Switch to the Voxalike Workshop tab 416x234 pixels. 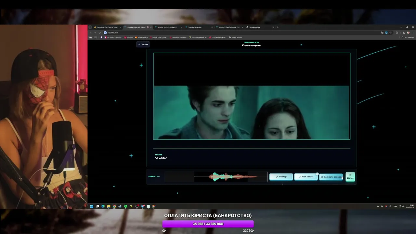199,27
